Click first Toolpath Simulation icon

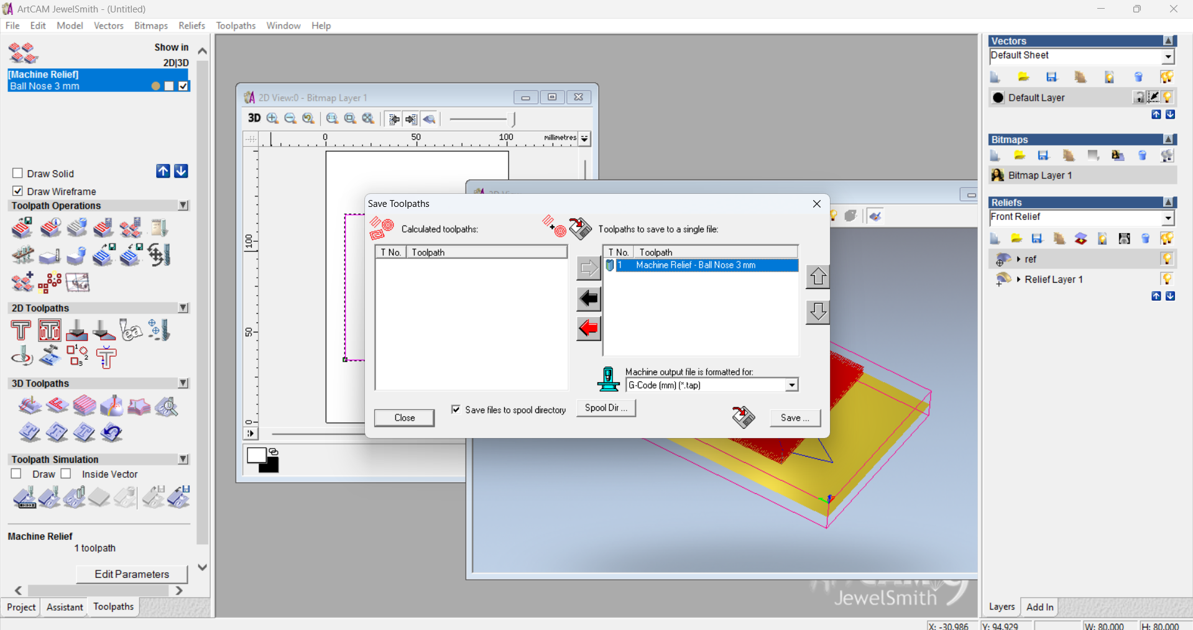[25, 498]
